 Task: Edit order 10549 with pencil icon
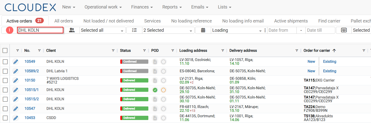16,62
